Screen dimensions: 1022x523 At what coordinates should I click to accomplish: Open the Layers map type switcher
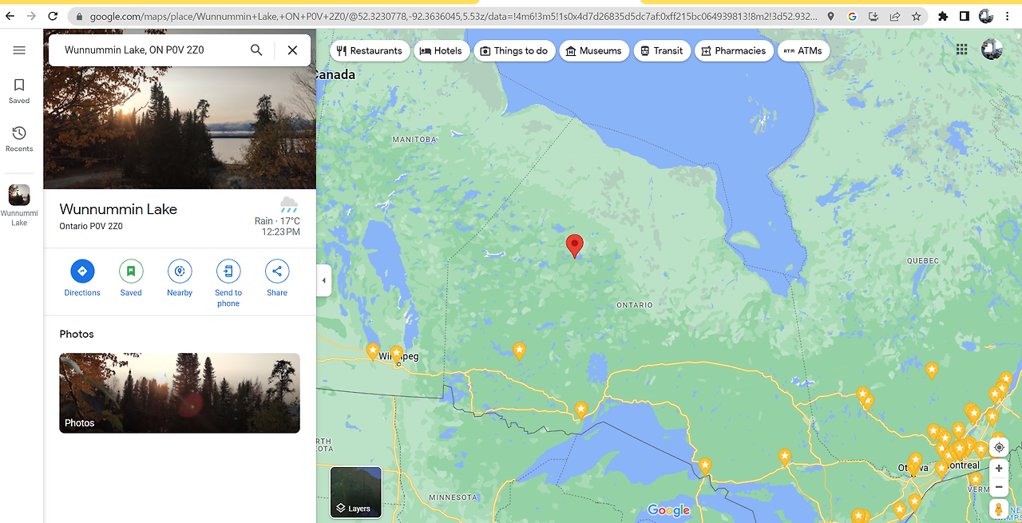(x=356, y=492)
